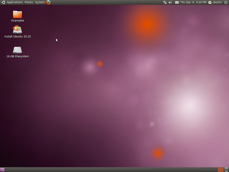Click the 'Examples' label text

(18, 20)
